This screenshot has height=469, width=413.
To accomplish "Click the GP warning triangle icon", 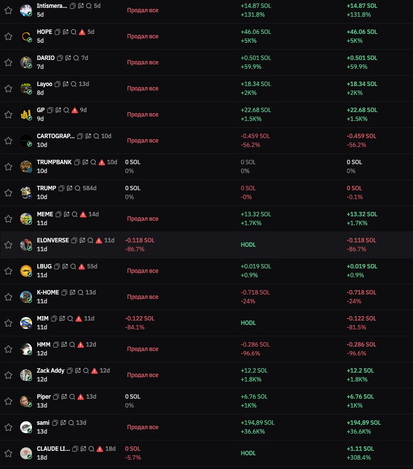I will (75, 111).
